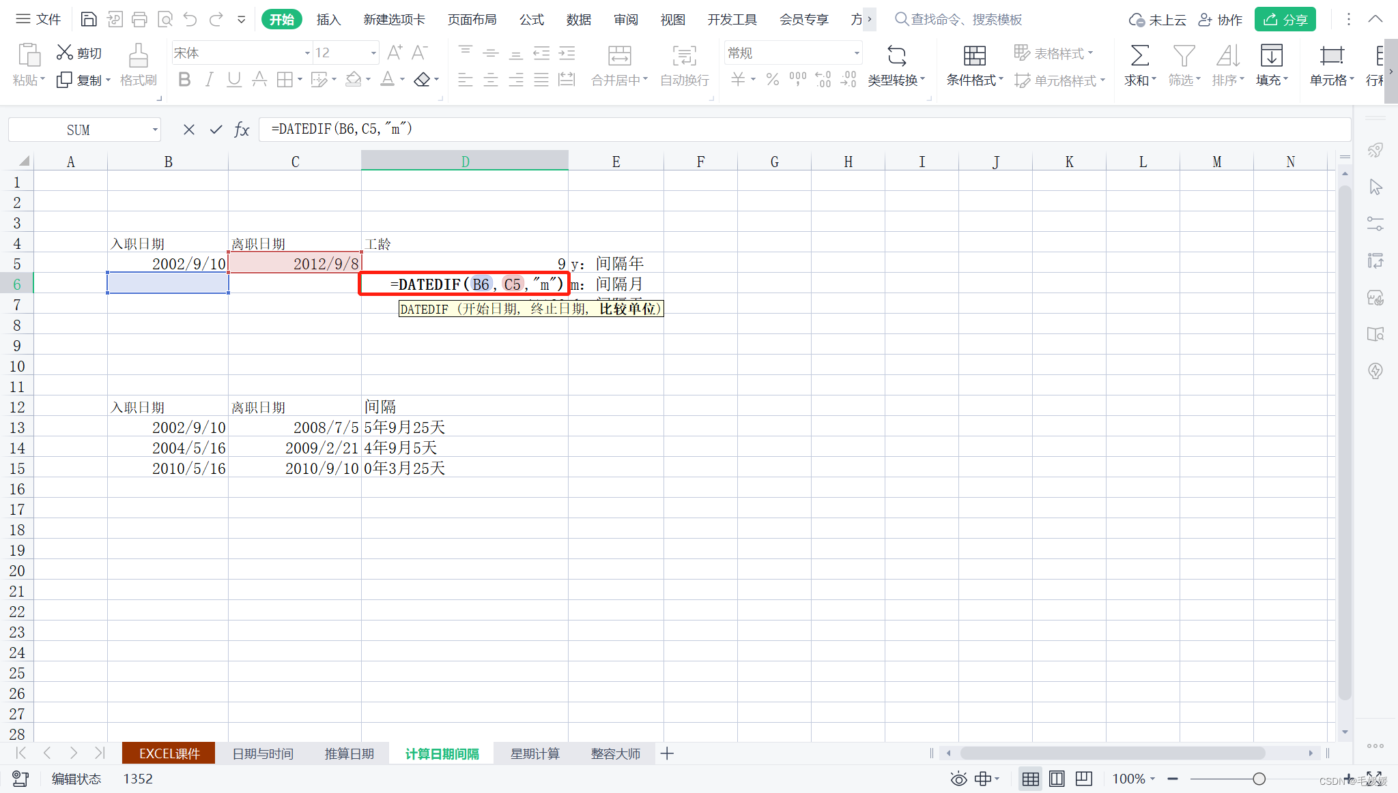
Task: Open the 文件 file menu
Action: (39, 19)
